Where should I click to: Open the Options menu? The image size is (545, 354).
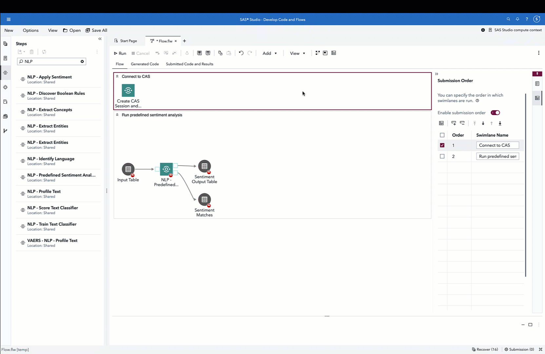click(x=30, y=30)
